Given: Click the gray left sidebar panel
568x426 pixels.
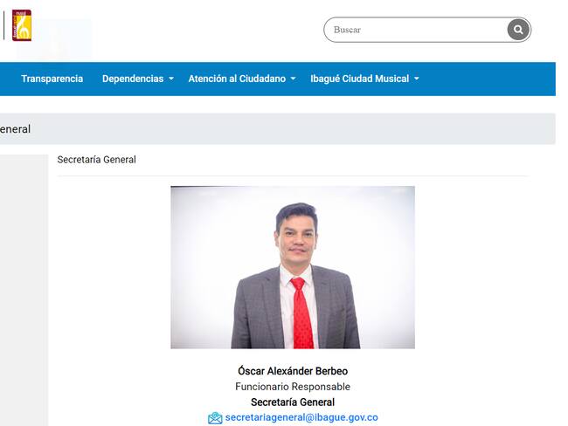Looking at the screenshot, I should click(24, 291).
